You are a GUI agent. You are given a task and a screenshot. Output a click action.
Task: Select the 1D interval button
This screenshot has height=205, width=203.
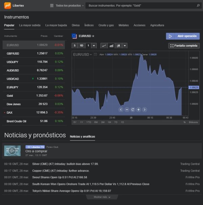click(x=82, y=46)
